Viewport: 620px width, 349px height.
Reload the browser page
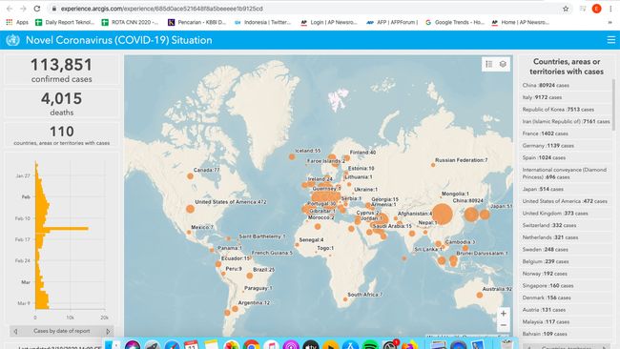[x=37, y=9]
